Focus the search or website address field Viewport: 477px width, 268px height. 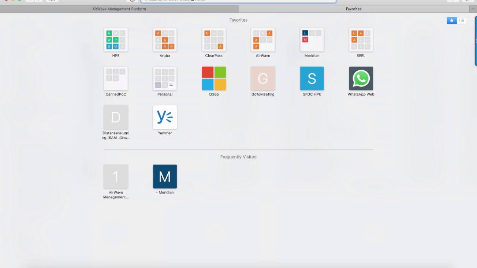tap(238, 1)
